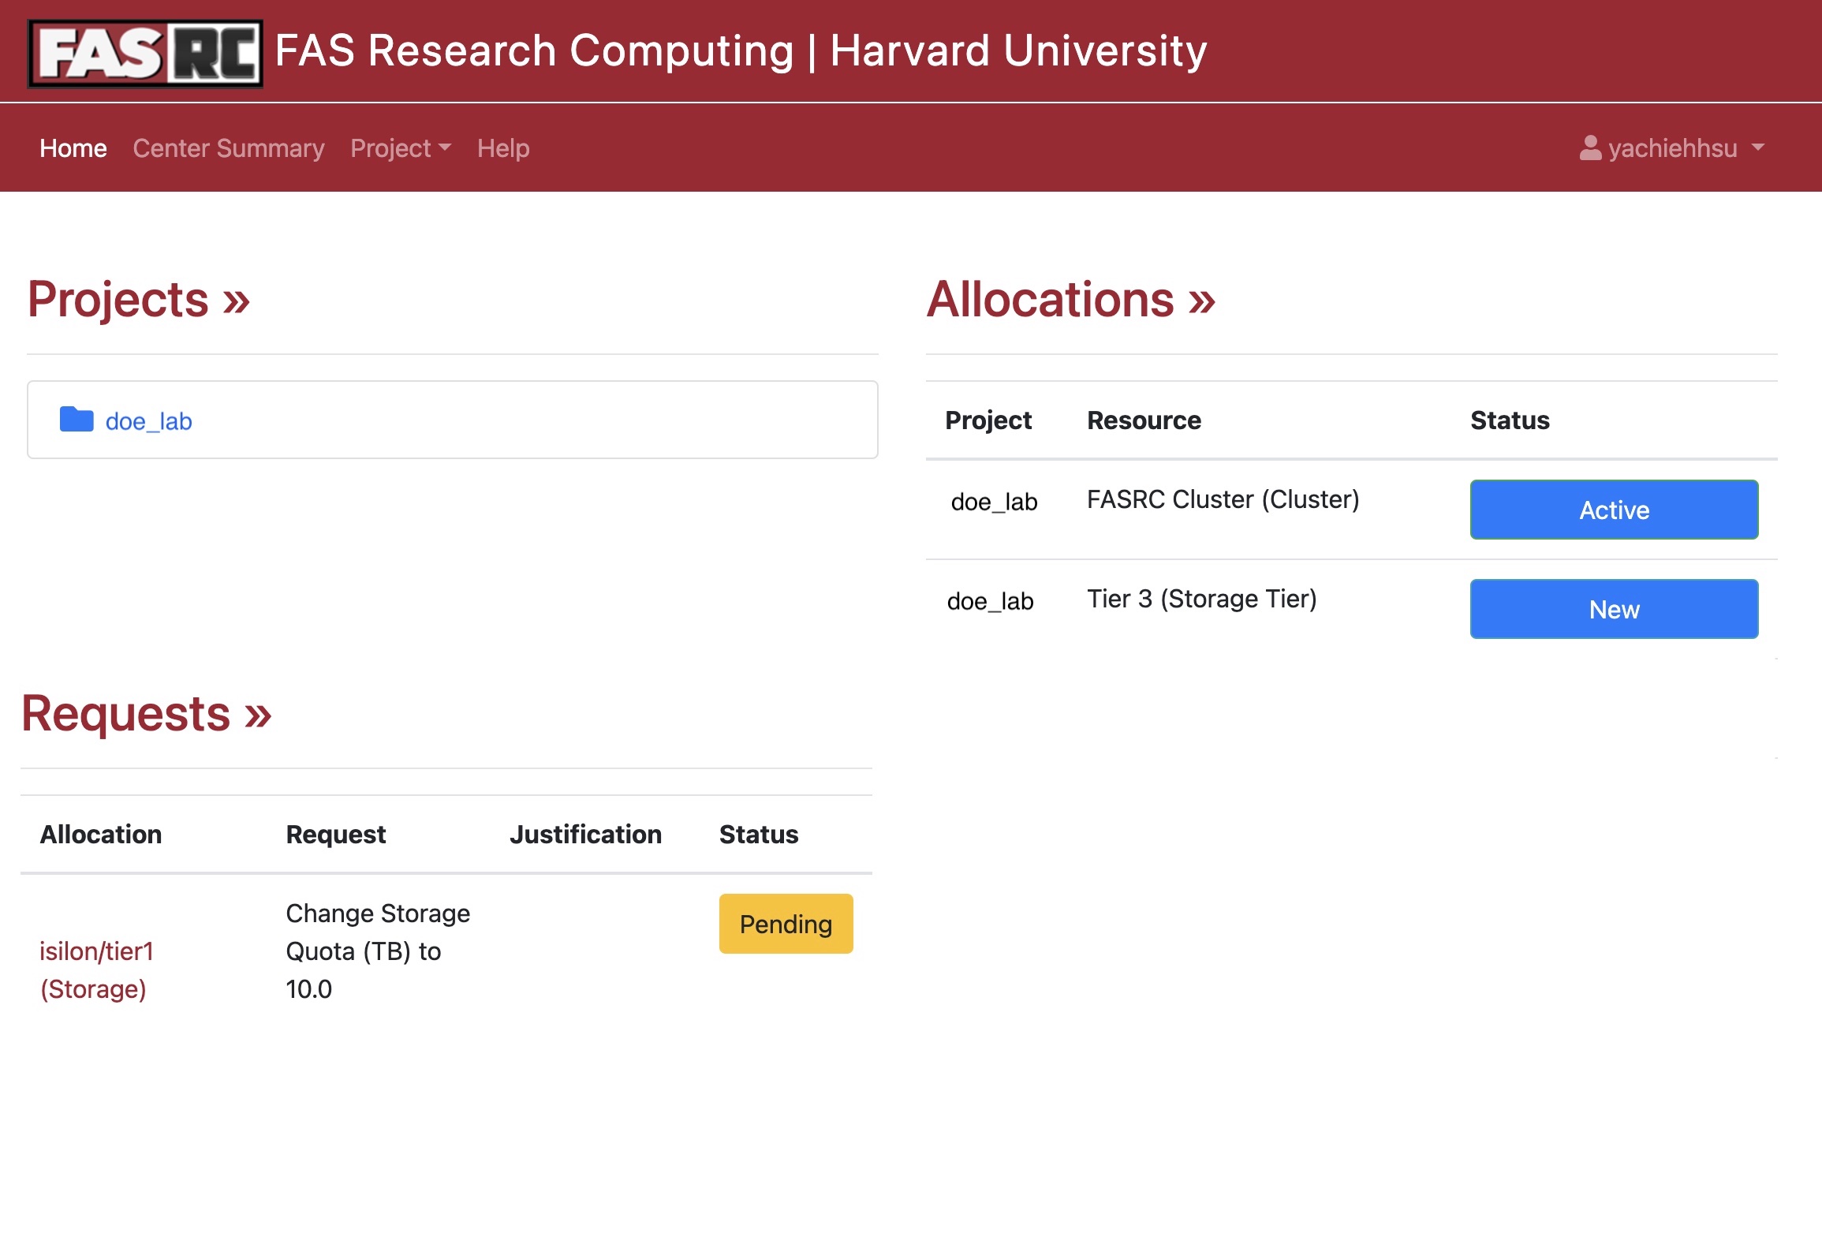Go to Center Summary page
1822x1259 pixels.
[x=228, y=148]
